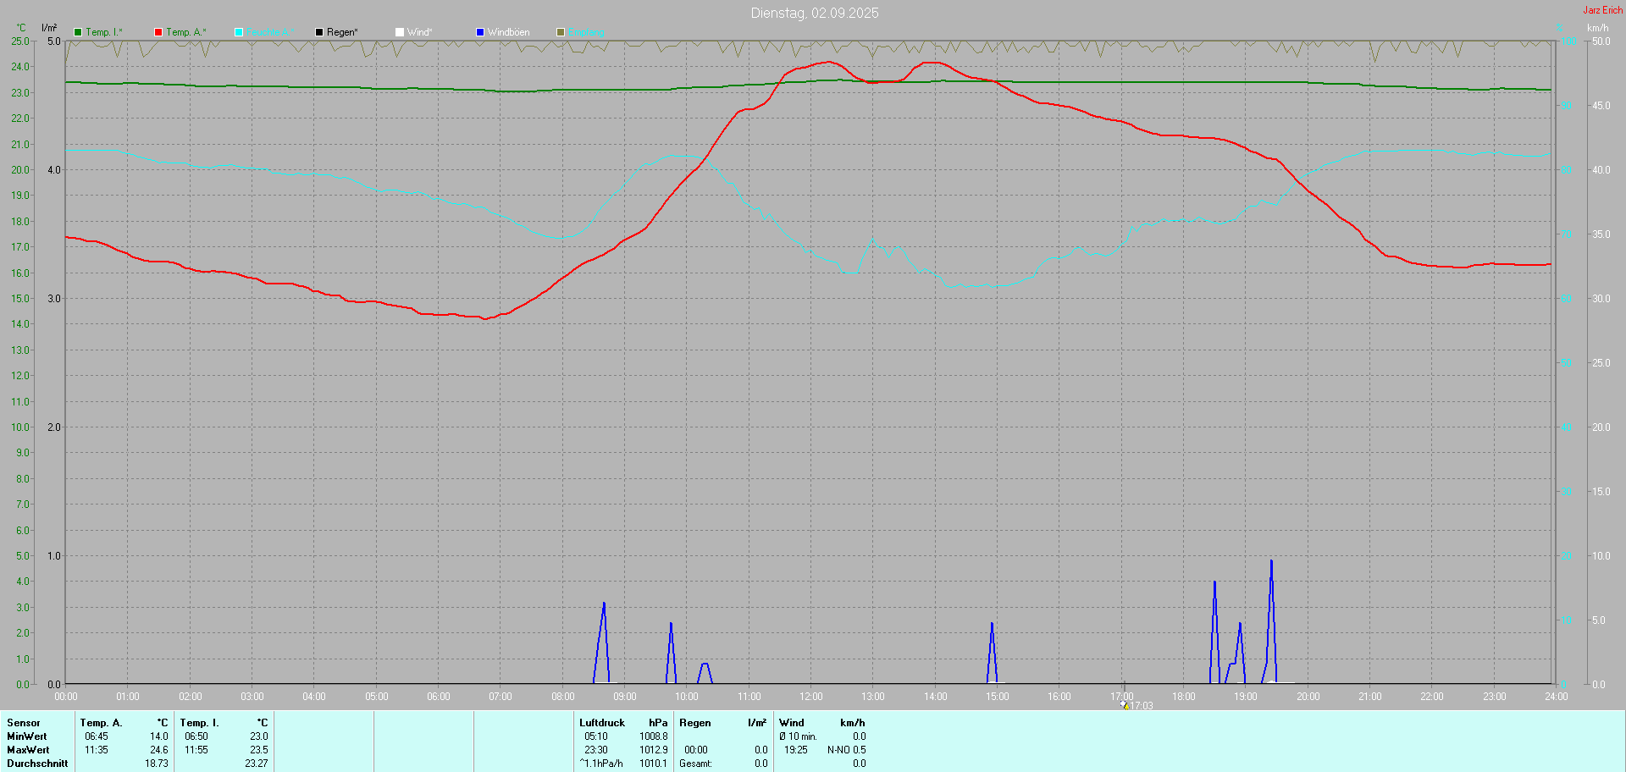Click the 'Jarz Erich' author text
Image resolution: width=1626 pixels, height=772 pixels.
1603,10
